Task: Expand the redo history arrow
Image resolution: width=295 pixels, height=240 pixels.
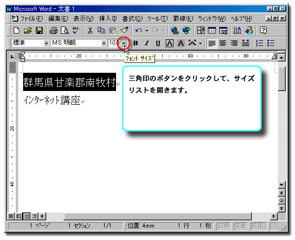Action: [164, 30]
